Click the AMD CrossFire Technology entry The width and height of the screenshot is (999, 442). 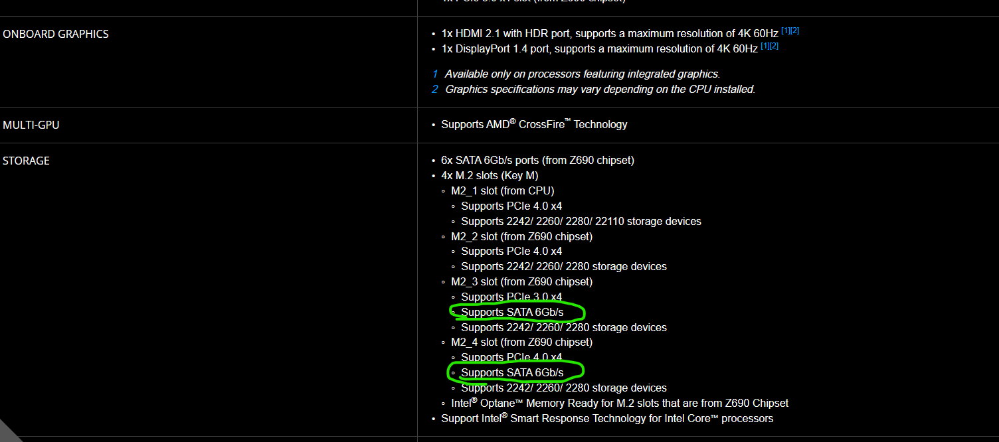tap(534, 124)
